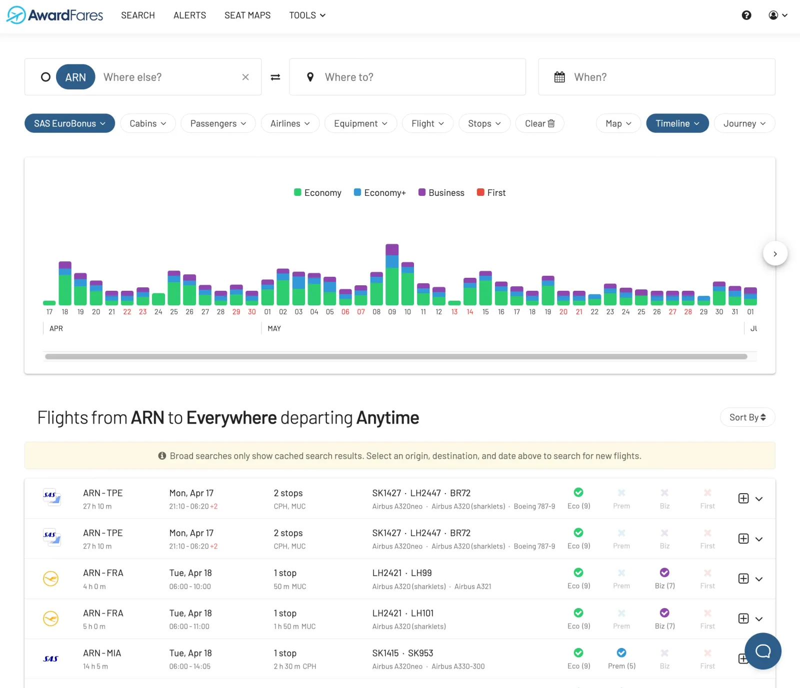The image size is (800, 688).
Task: Switch to Map view
Action: pos(618,123)
